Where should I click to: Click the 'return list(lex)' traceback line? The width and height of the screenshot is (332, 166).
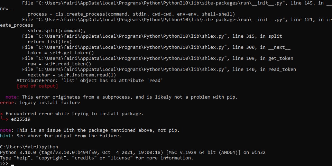(50, 42)
